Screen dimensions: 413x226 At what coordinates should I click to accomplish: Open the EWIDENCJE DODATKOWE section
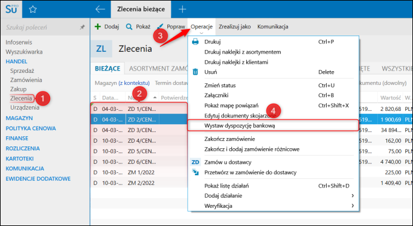tap(38, 179)
